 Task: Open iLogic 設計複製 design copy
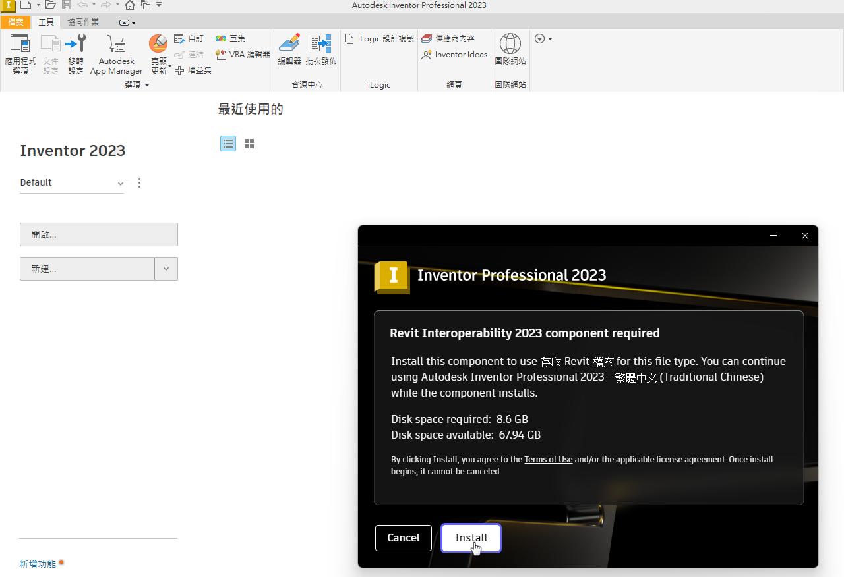[x=379, y=39]
